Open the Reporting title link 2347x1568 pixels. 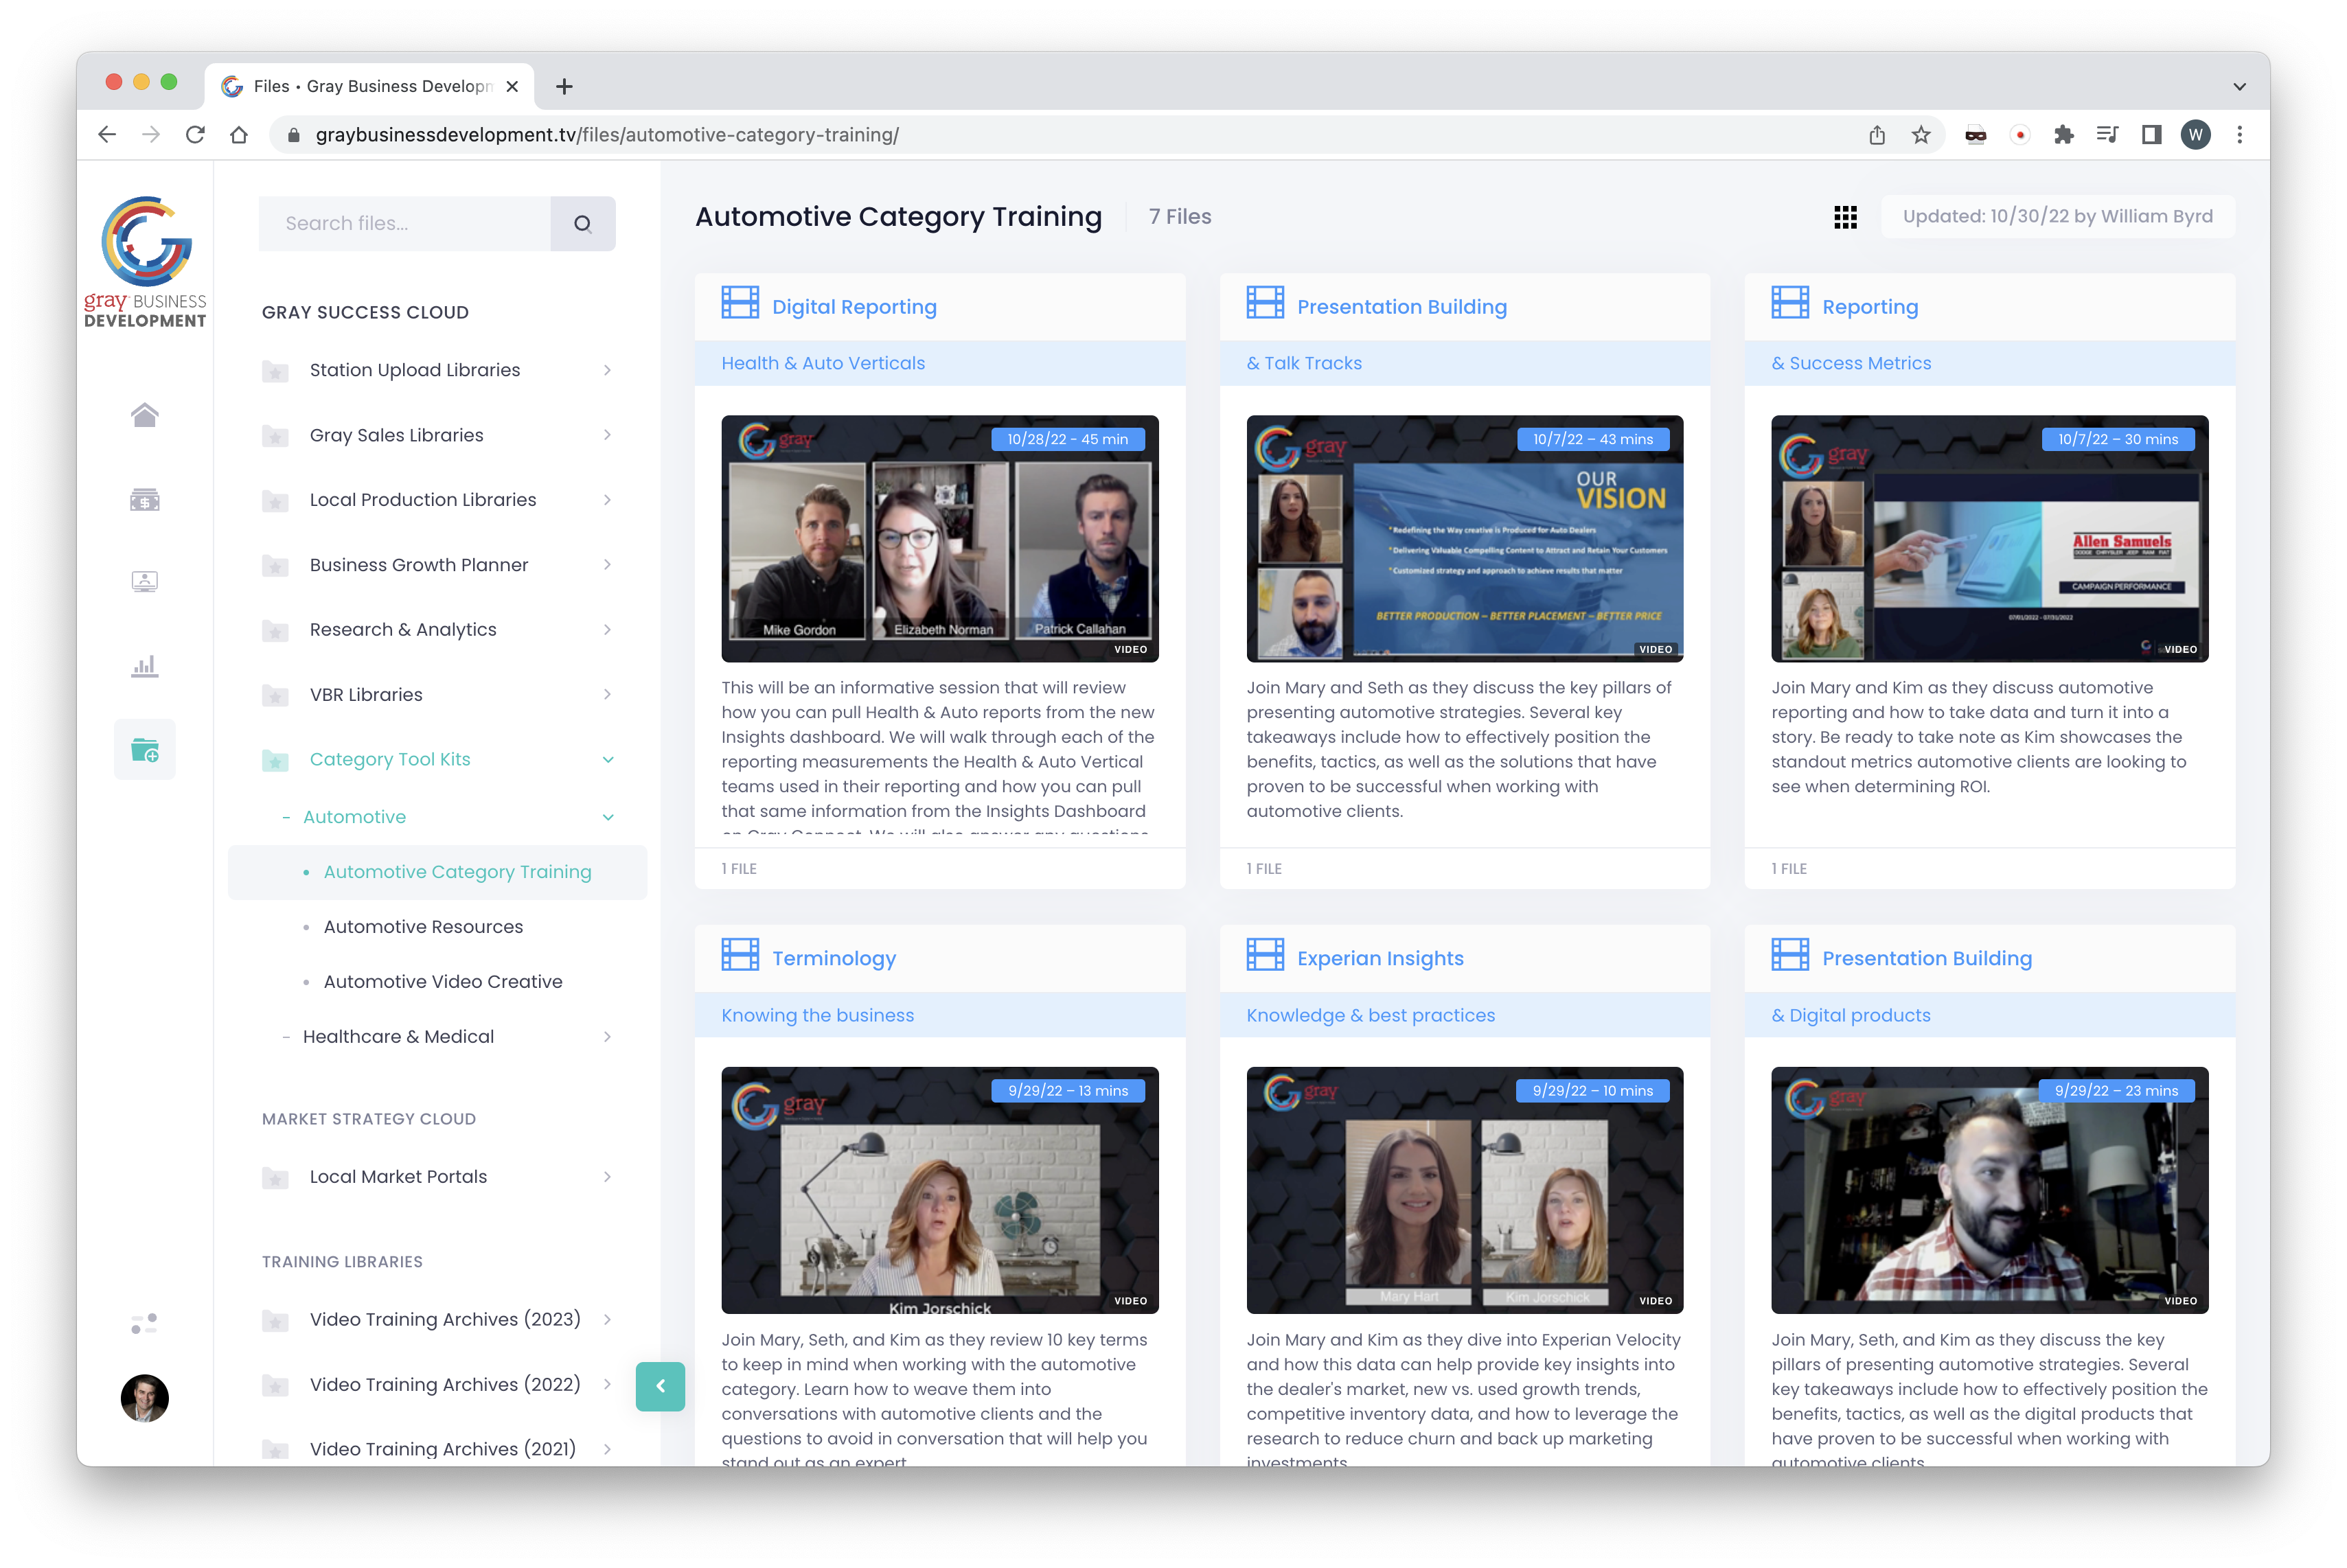point(1870,307)
